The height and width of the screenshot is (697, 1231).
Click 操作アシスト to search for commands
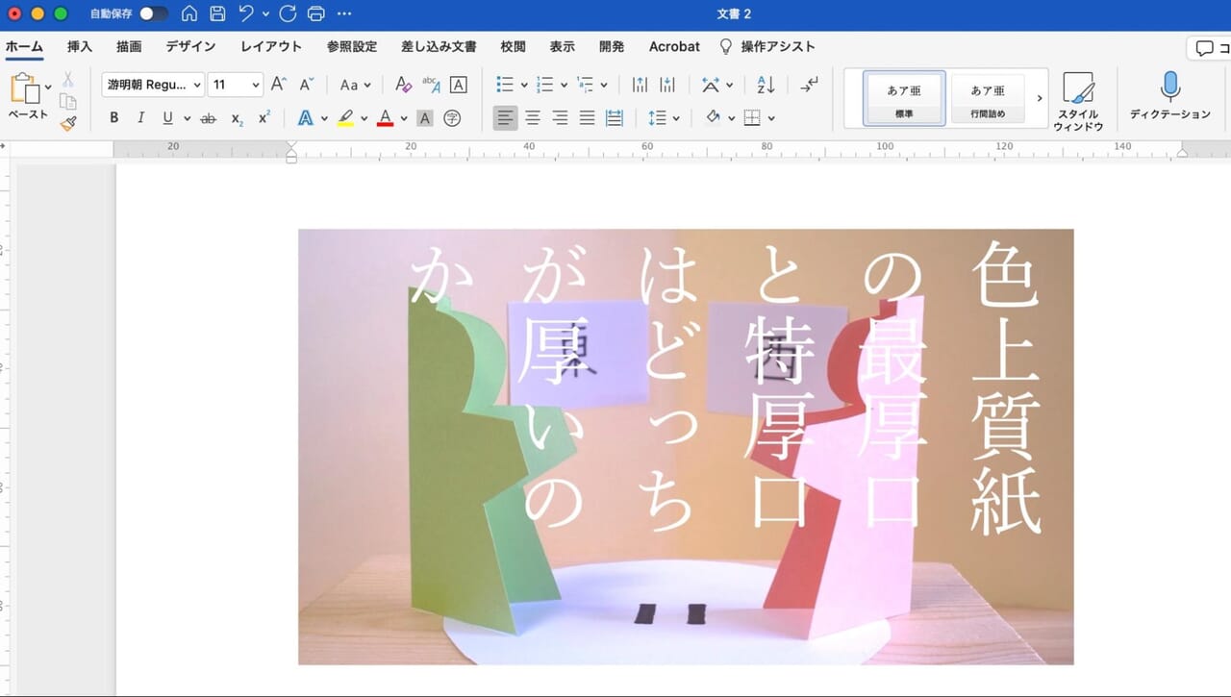point(775,46)
